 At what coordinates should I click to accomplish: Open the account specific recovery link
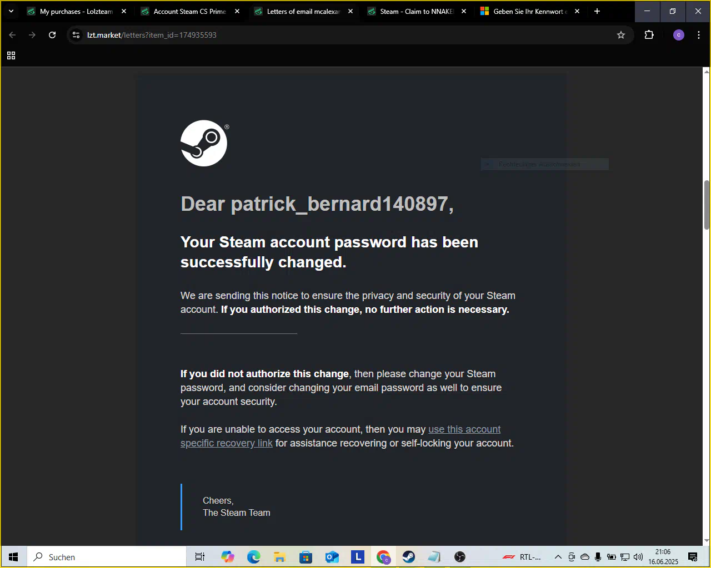(341, 436)
